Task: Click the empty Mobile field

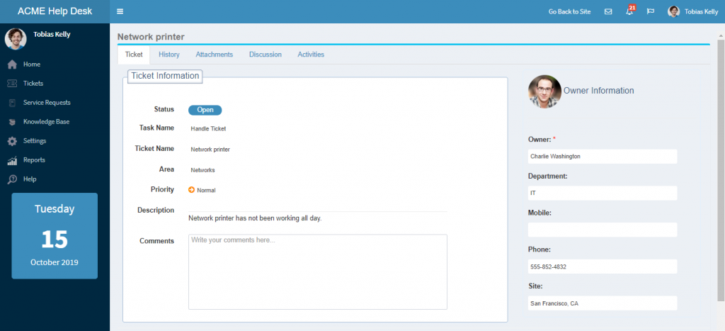Action: 603,230
